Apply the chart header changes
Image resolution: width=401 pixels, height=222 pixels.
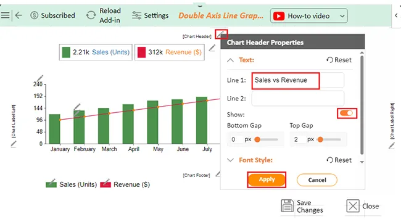click(267, 179)
